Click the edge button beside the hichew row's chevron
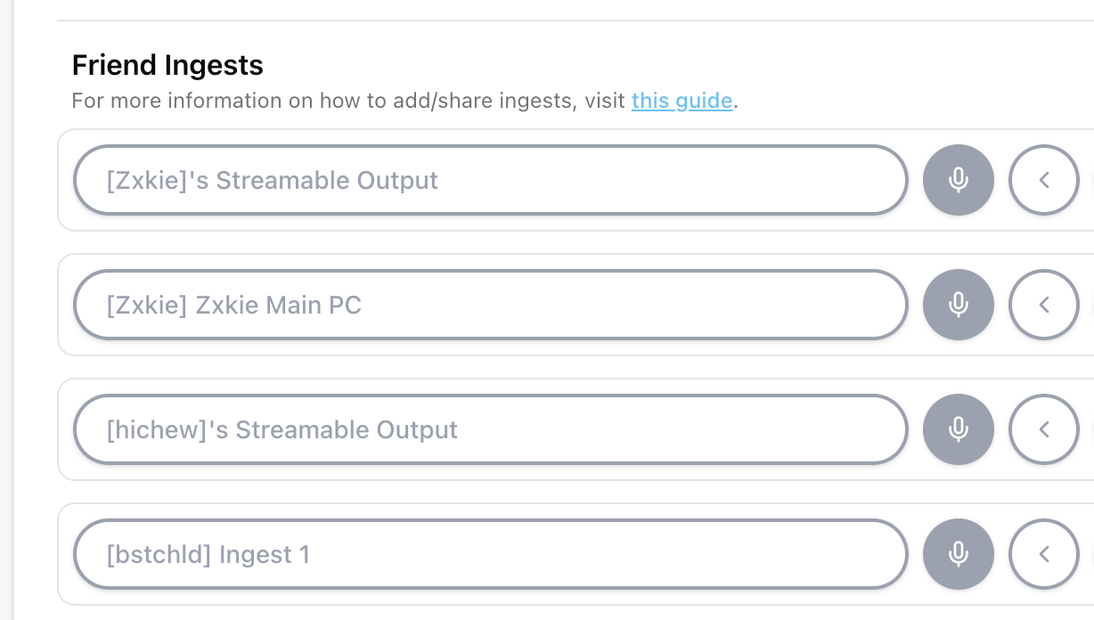Viewport: 1094px width, 620px height. click(x=1091, y=429)
